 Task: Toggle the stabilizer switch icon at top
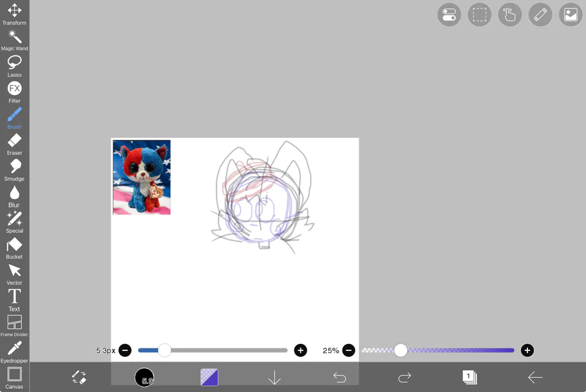click(449, 15)
